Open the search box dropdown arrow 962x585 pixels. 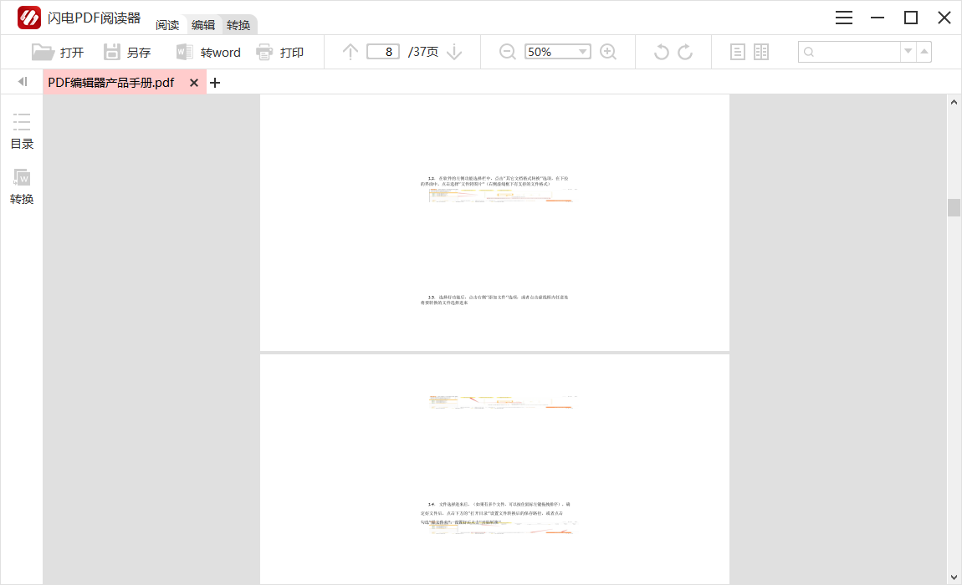click(908, 52)
